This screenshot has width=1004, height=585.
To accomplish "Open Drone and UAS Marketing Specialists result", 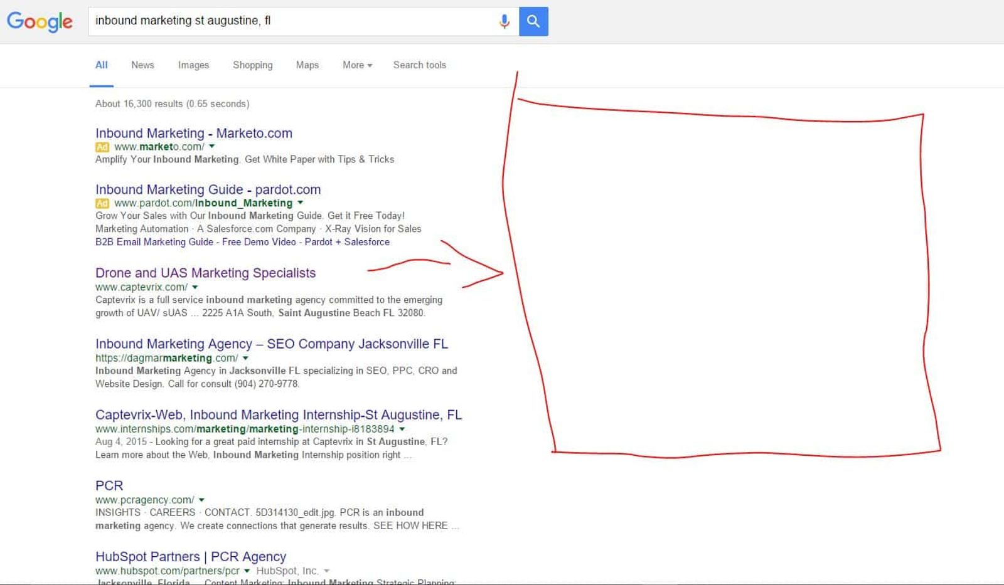I will tap(206, 273).
